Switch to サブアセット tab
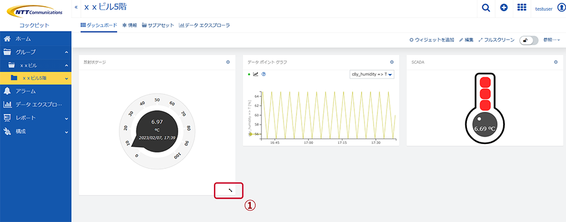566x222 pixels. [x=158, y=25]
